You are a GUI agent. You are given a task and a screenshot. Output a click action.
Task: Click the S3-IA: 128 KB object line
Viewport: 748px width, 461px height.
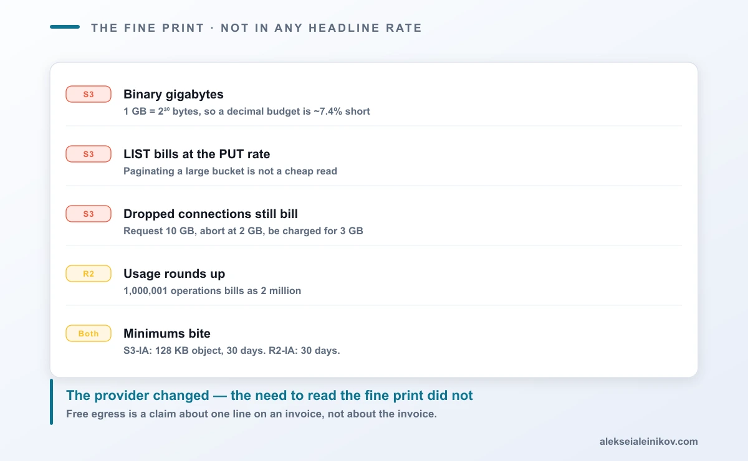(x=232, y=351)
